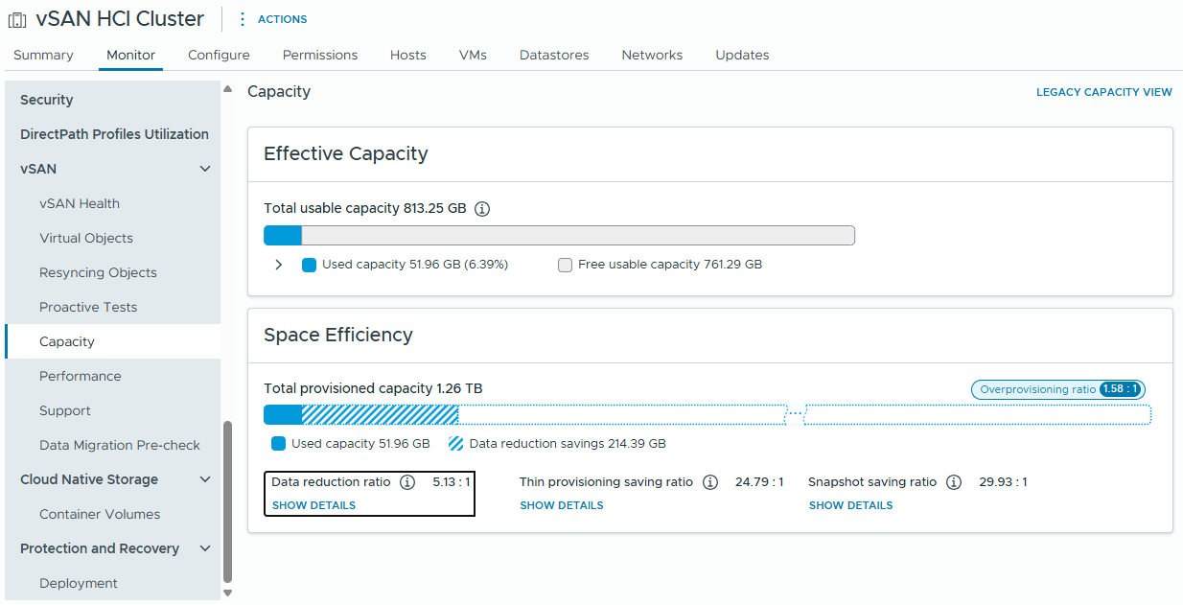Click Total provisioned capacity 1.26 TB text
1183x605 pixels.
pyautogui.click(x=373, y=388)
